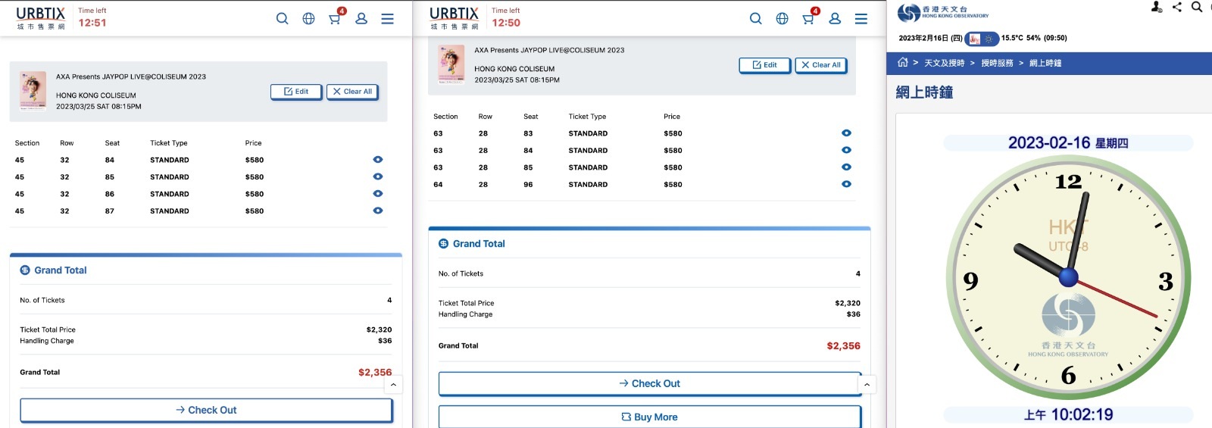
Task: Click Check Out in left URBTIX window
Action: (x=206, y=410)
